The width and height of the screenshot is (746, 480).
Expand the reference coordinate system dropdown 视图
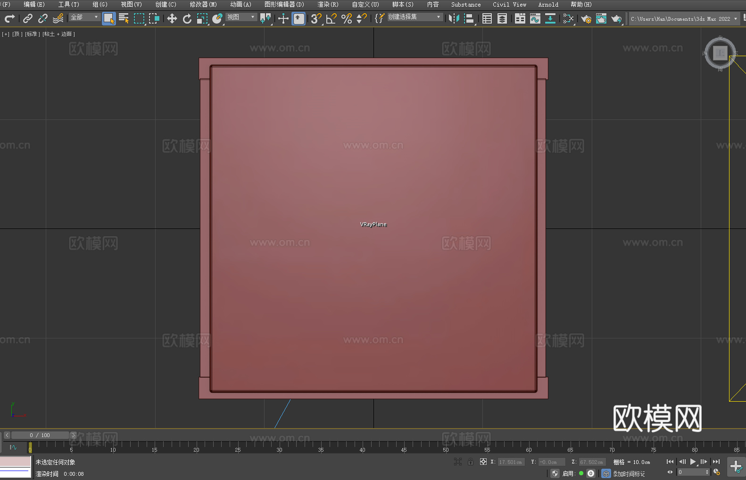tap(241, 17)
